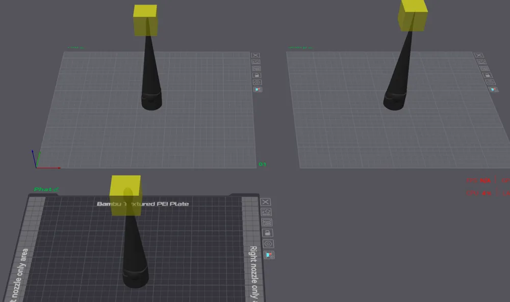Toggle the lock on the Textured PEI plate
Viewport: 510px width, 302px height.
click(267, 233)
